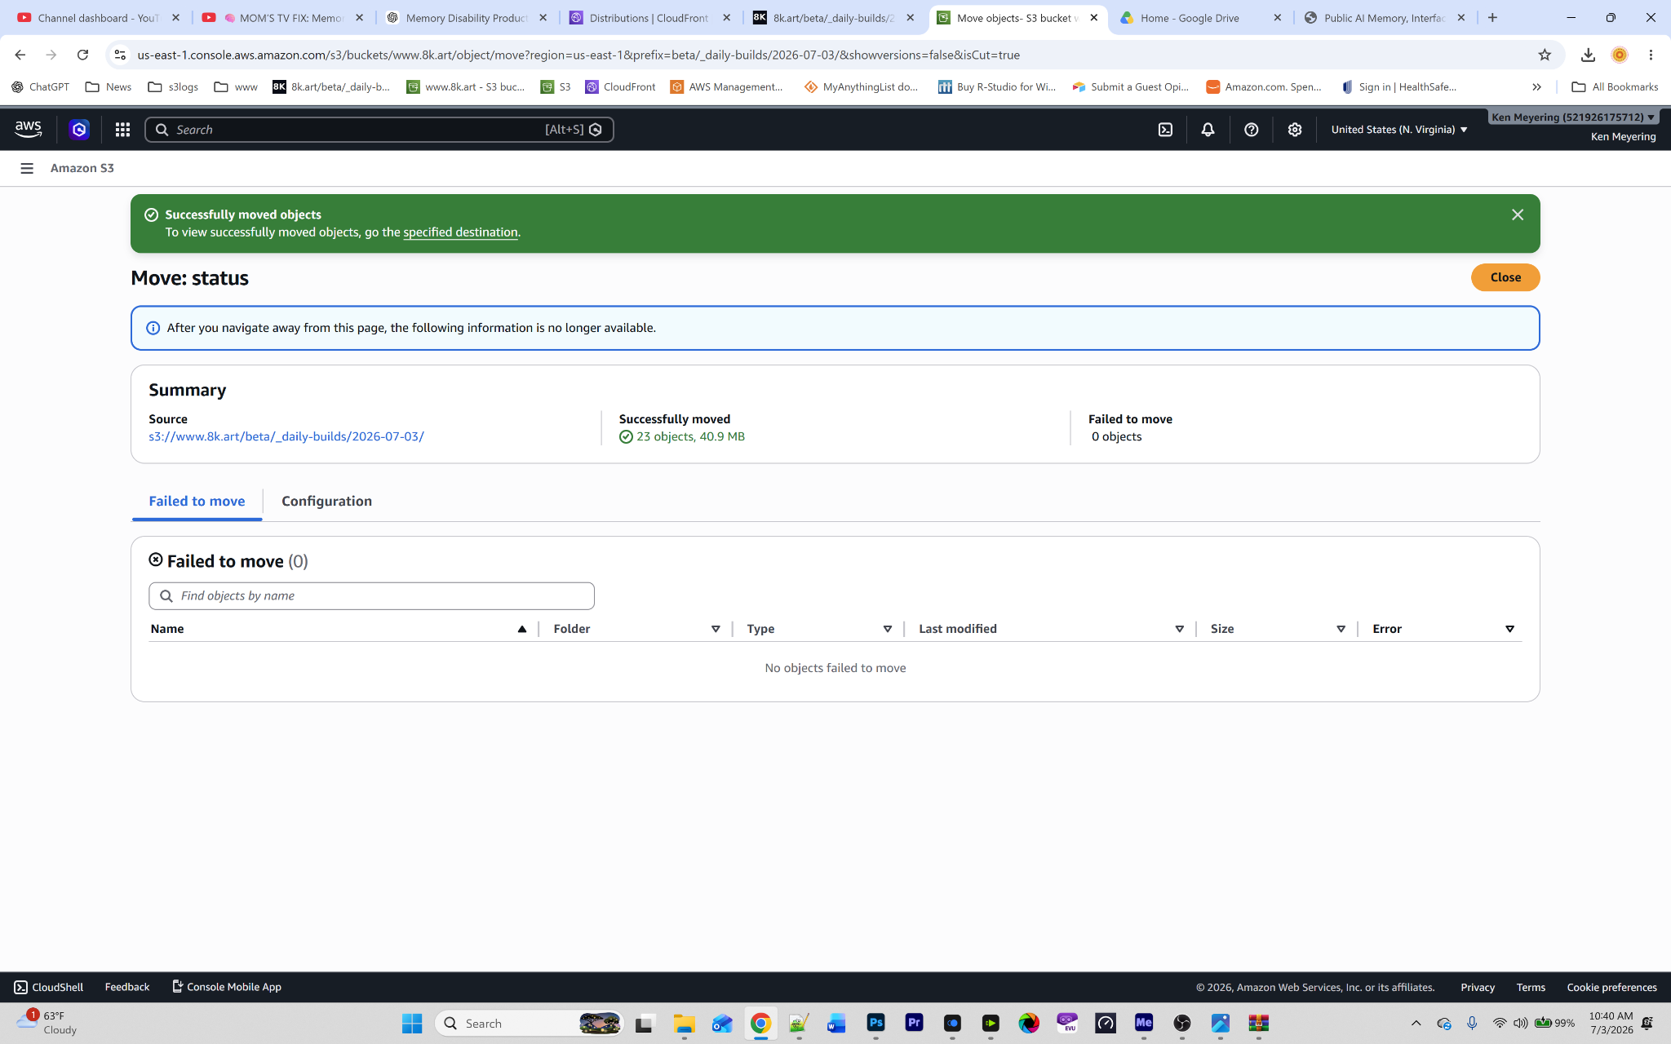Open Premiere Pro from the taskbar
1671x1044 pixels.
914,1023
